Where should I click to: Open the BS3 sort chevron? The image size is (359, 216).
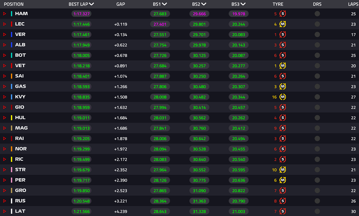(x=243, y=4)
